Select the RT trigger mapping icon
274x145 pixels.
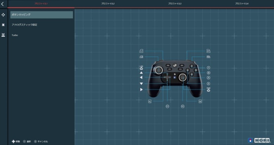coord(208,51)
